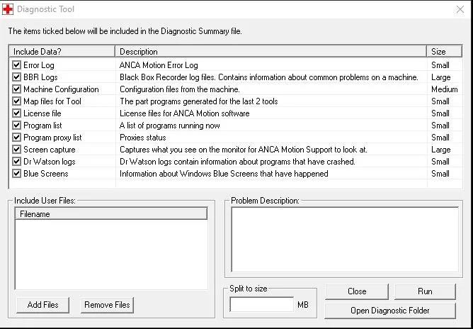Toggle Map files for Tool checkbox
Viewport: 473px width, 329px height.
click(x=16, y=101)
